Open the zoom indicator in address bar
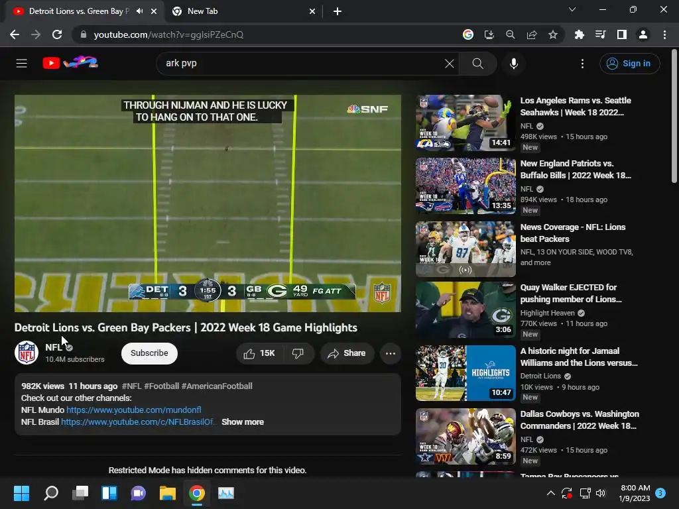 [x=510, y=34]
